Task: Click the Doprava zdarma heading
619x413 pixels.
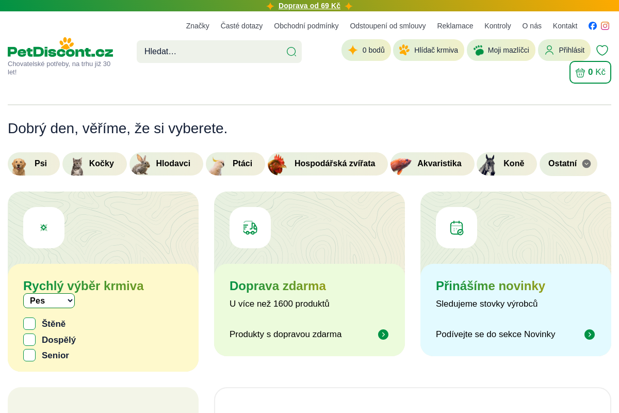Action: pos(278,286)
